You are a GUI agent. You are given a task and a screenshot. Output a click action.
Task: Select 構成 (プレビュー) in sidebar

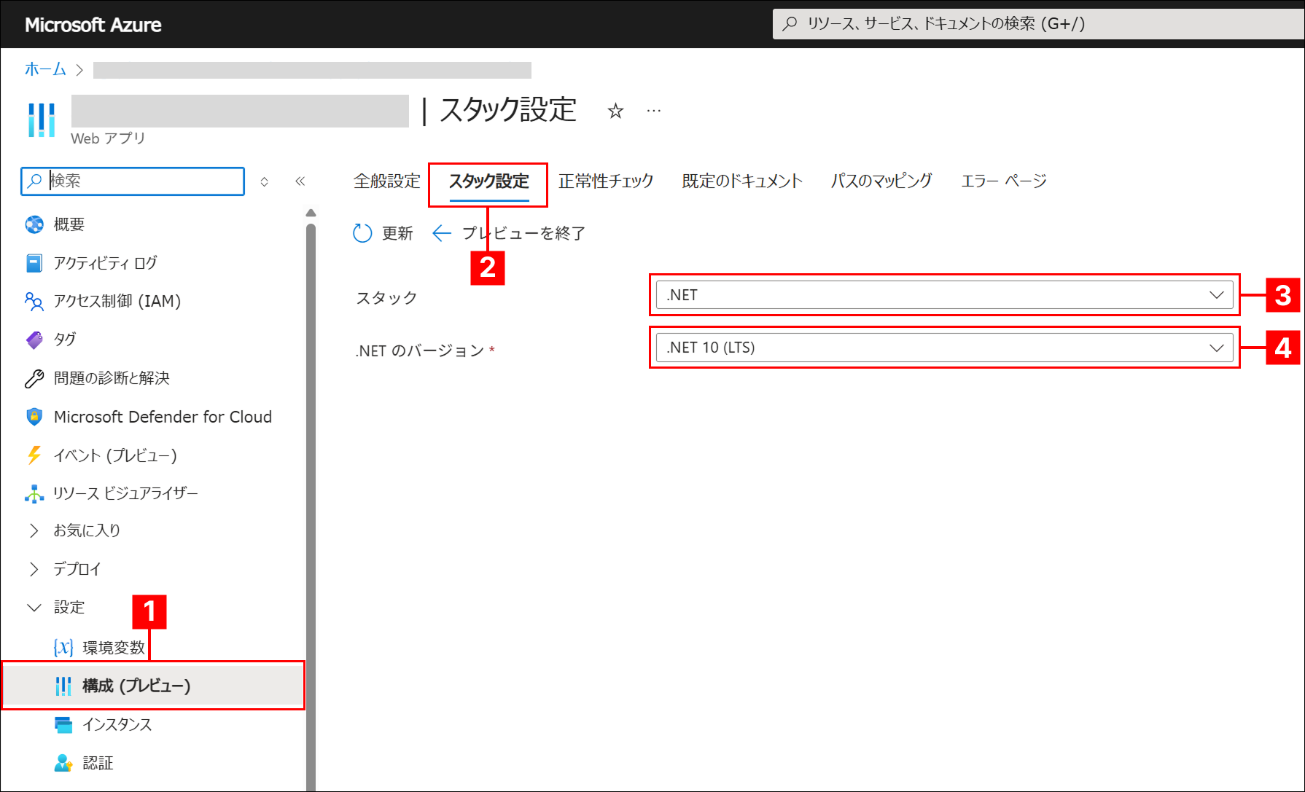tap(153, 686)
